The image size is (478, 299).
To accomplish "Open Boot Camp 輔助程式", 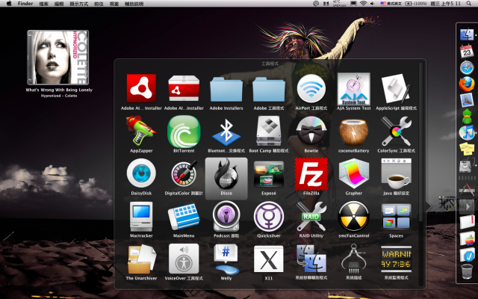I will click(x=269, y=132).
